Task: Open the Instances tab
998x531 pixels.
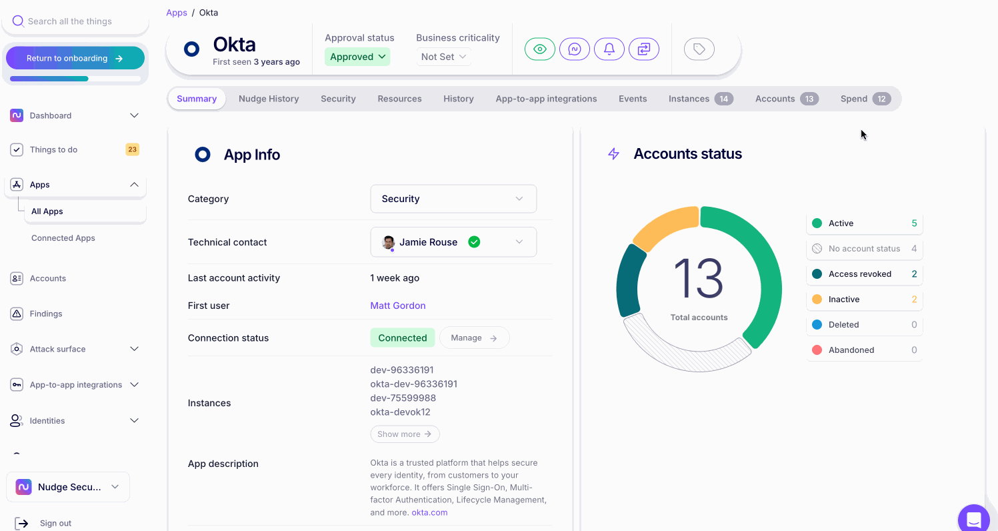Action: pos(700,99)
